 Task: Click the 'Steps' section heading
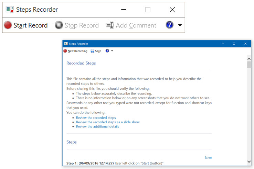[x=72, y=142]
